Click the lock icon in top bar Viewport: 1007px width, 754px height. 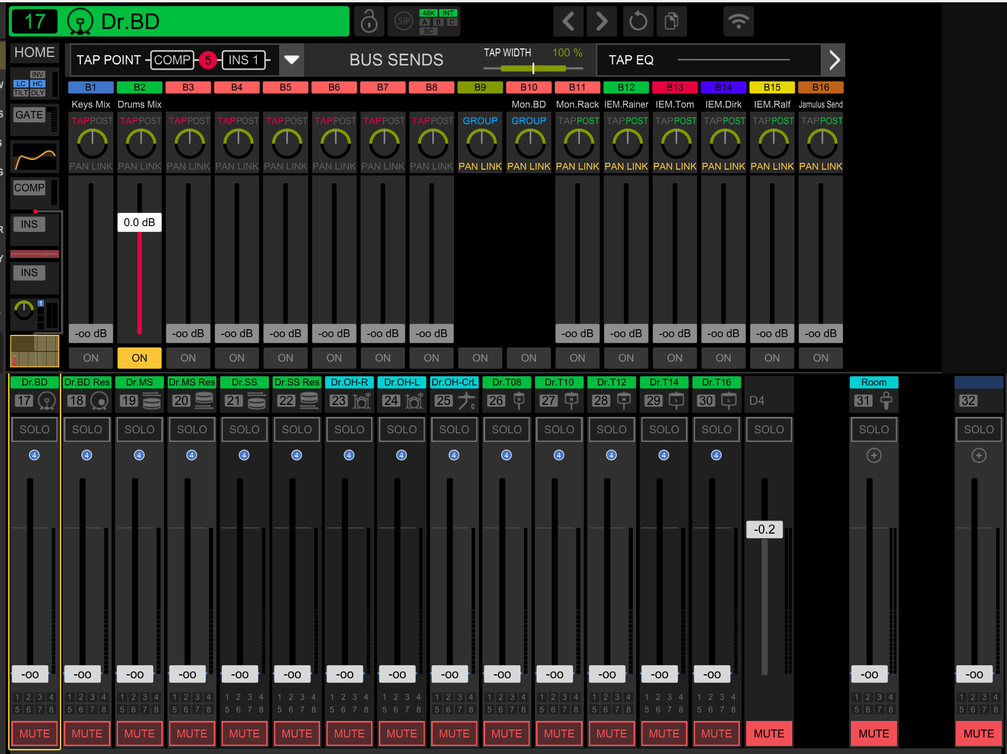coord(369,22)
